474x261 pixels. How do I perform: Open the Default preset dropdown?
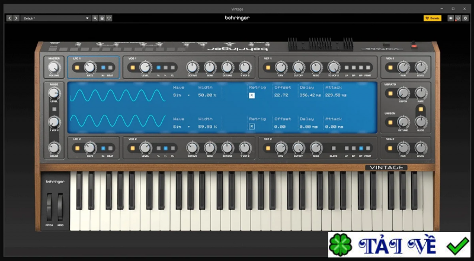coord(56,18)
